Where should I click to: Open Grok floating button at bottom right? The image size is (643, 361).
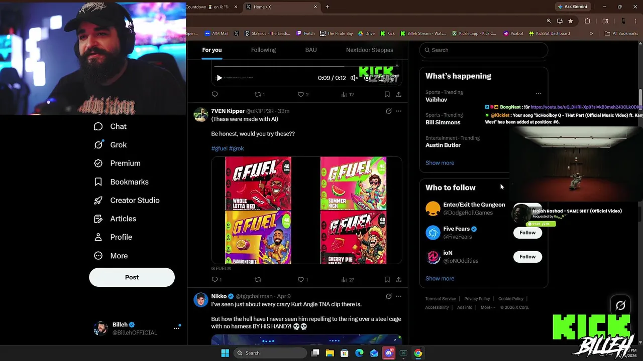coord(620,305)
